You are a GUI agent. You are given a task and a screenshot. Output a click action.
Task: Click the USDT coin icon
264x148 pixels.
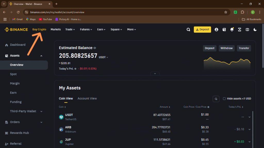[x=61, y=117]
